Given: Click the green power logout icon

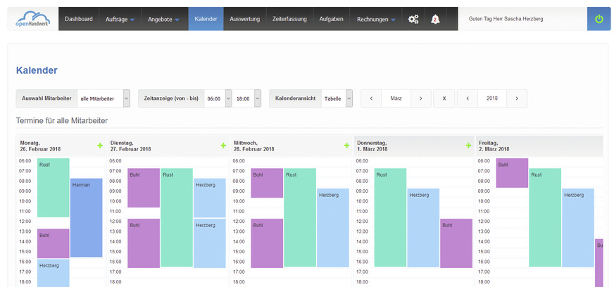Looking at the screenshot, I should 599,19.
